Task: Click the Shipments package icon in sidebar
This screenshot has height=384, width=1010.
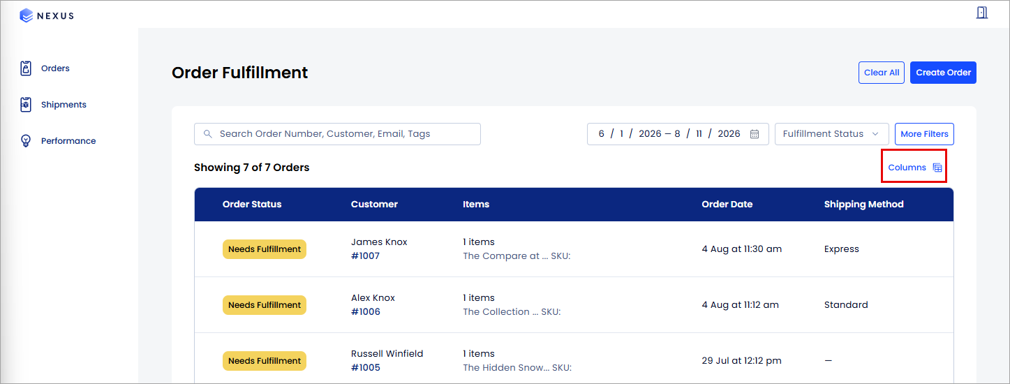Action: (x=26, y=105)
